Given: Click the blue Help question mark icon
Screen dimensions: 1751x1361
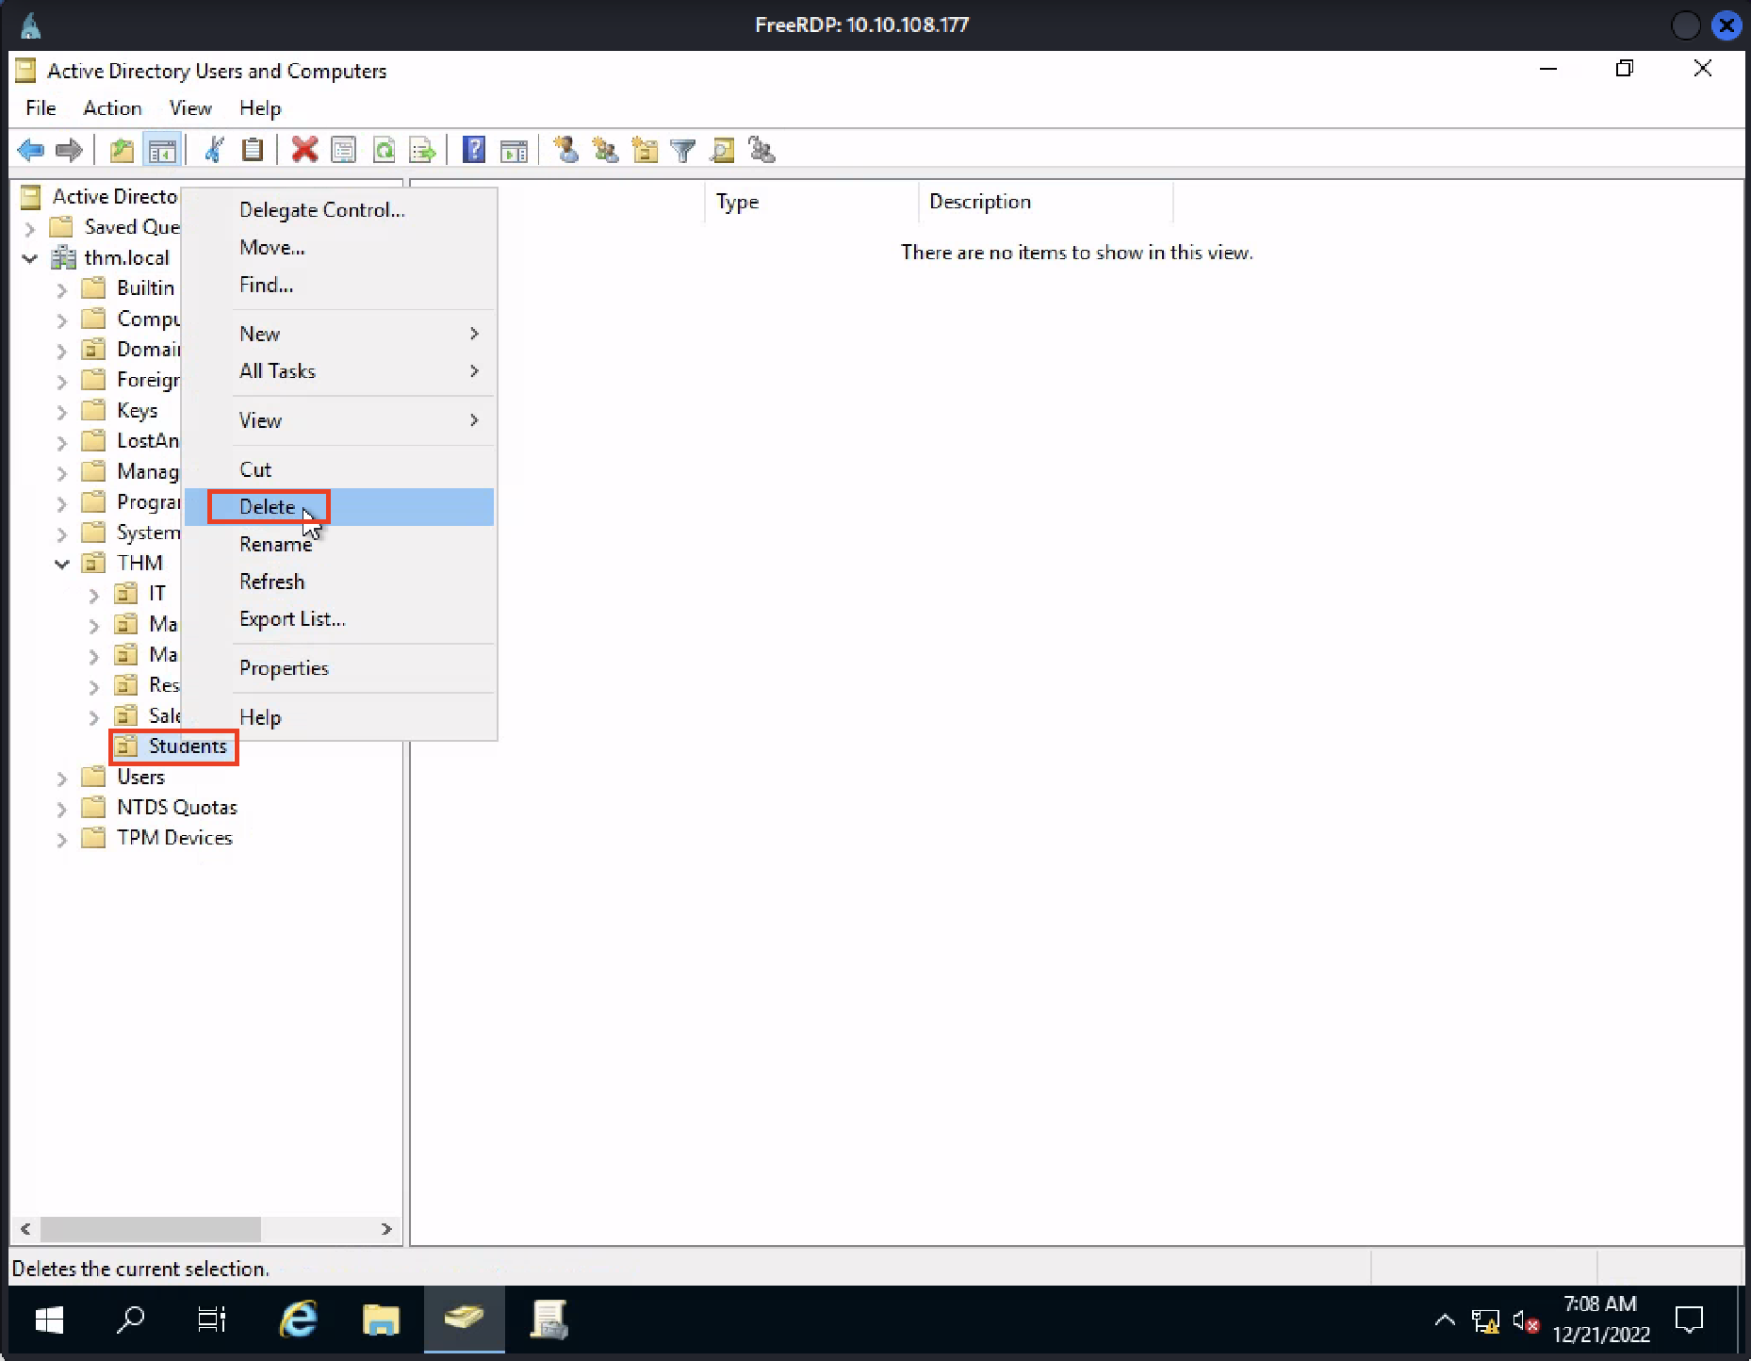Looking at the screenshot, I should coord(474,150).
